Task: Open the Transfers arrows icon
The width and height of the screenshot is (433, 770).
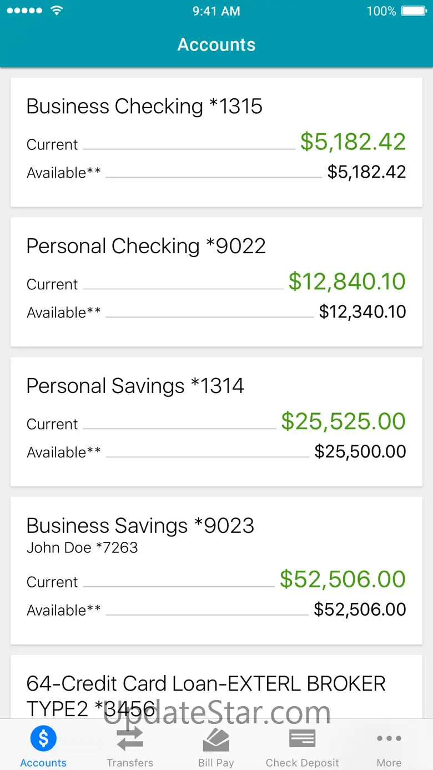Action: pos(130,739)
